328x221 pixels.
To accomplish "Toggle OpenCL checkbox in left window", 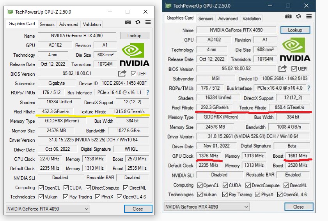I will click(41, 188).
